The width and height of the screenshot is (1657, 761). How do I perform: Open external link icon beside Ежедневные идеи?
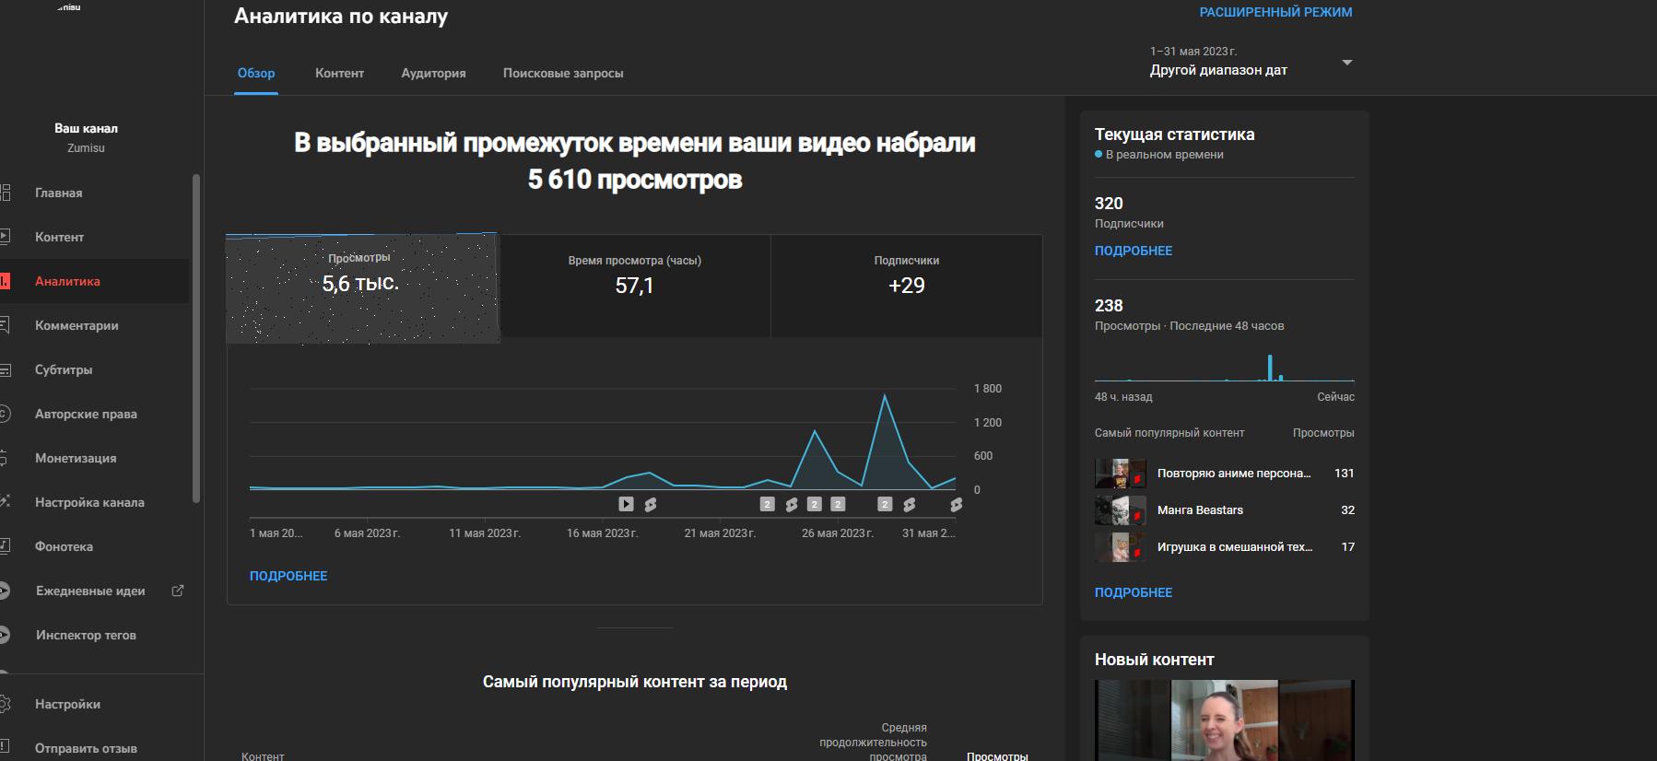[178, 591]
